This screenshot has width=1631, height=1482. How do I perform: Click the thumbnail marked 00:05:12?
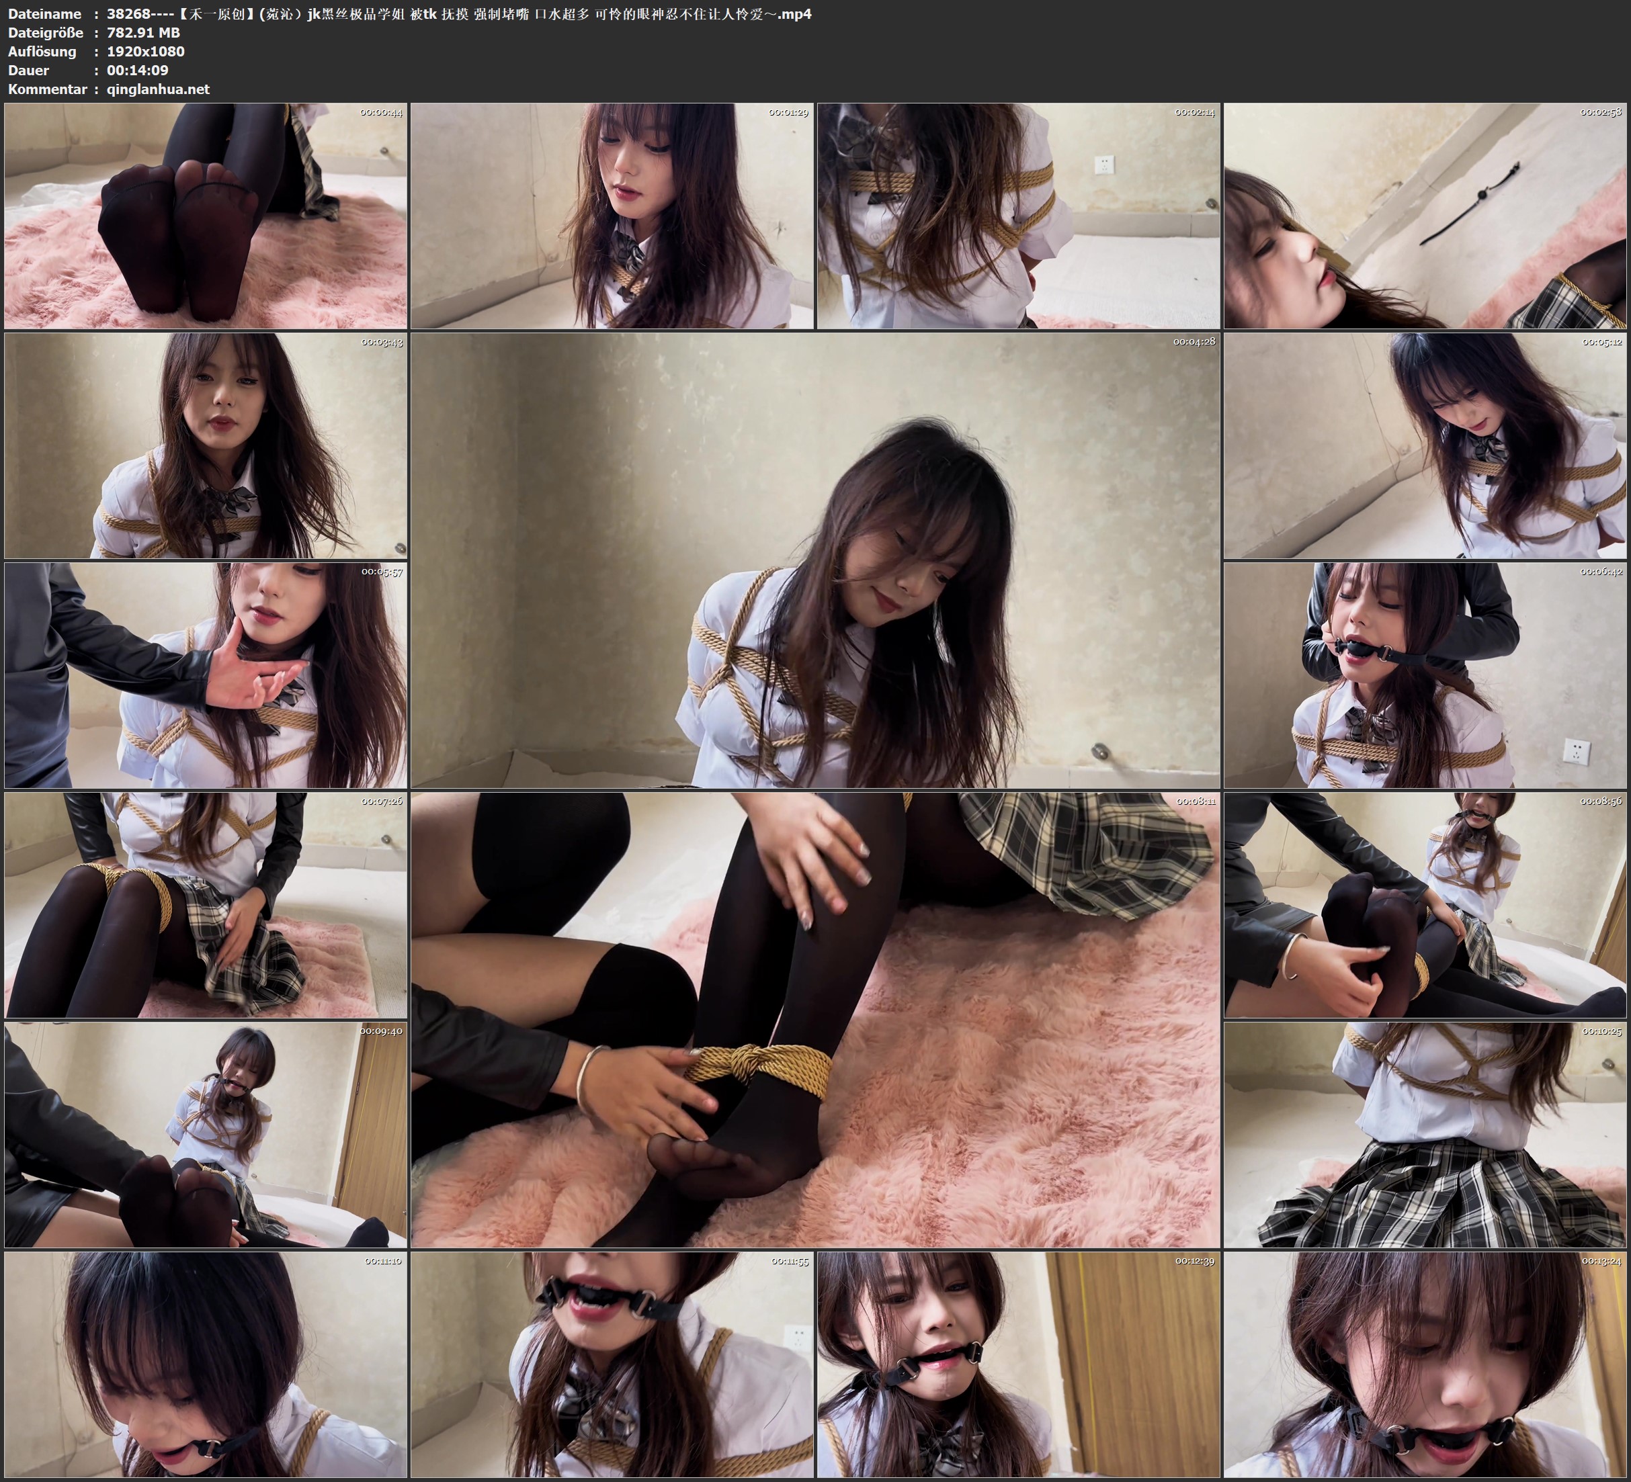(1425, 445)
